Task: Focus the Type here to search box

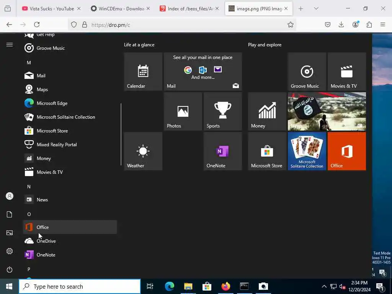Action: coord(80,286)
